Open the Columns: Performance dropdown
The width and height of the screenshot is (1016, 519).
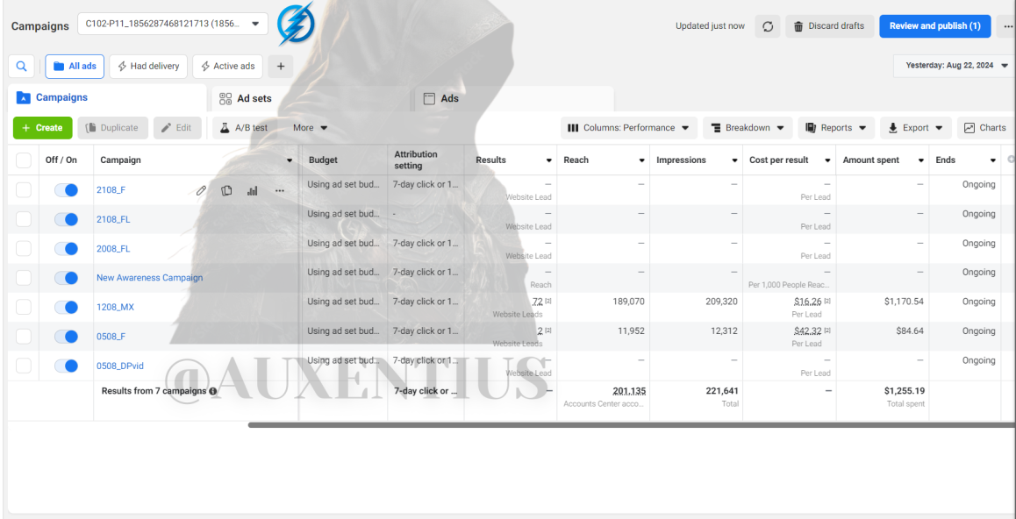628,127
